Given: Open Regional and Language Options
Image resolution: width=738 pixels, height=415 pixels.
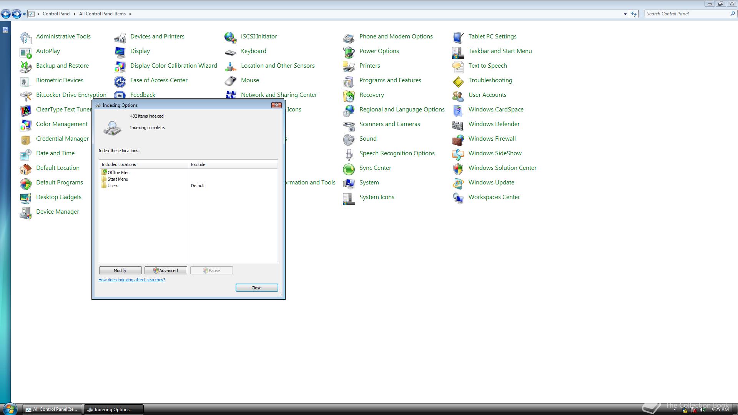Looking at the screenshot, I should (402, 109).
